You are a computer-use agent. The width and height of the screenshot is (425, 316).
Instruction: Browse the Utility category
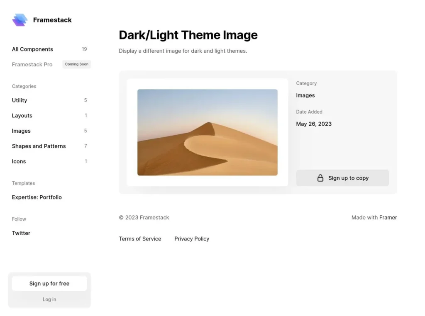[x=49, y=100]
